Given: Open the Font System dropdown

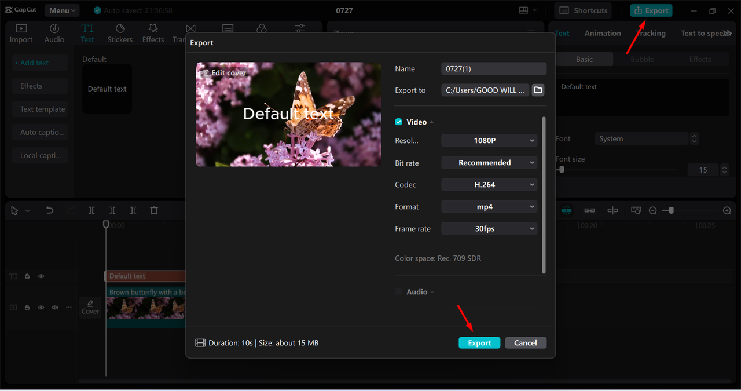Looking at the screenshot, I should [642, 139].
